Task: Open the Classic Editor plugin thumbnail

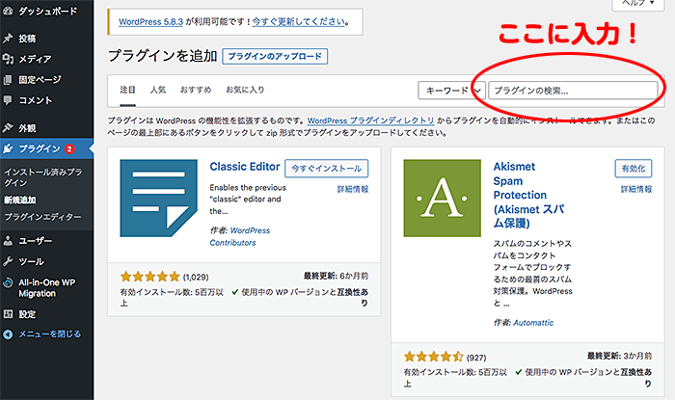Action: point(158,198)
